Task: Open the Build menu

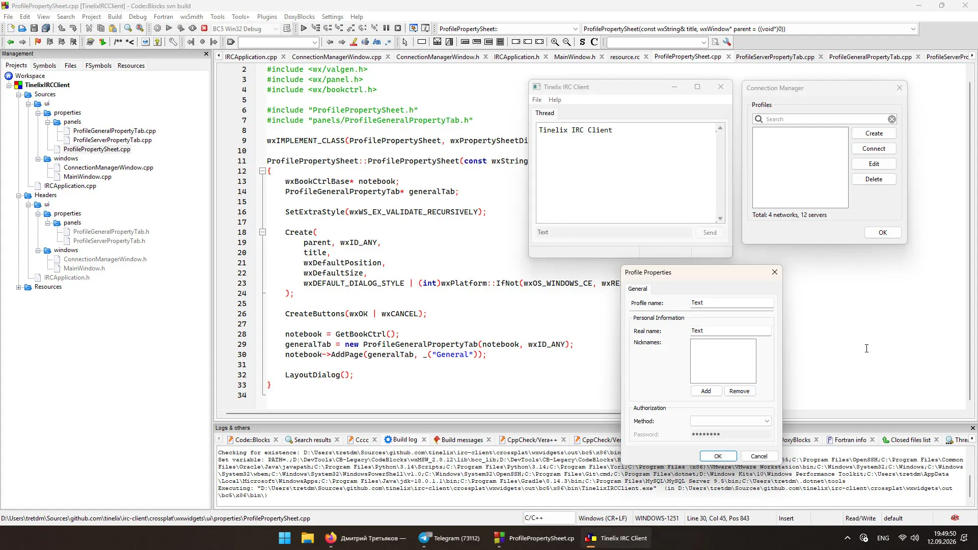Action: point(115,17)
